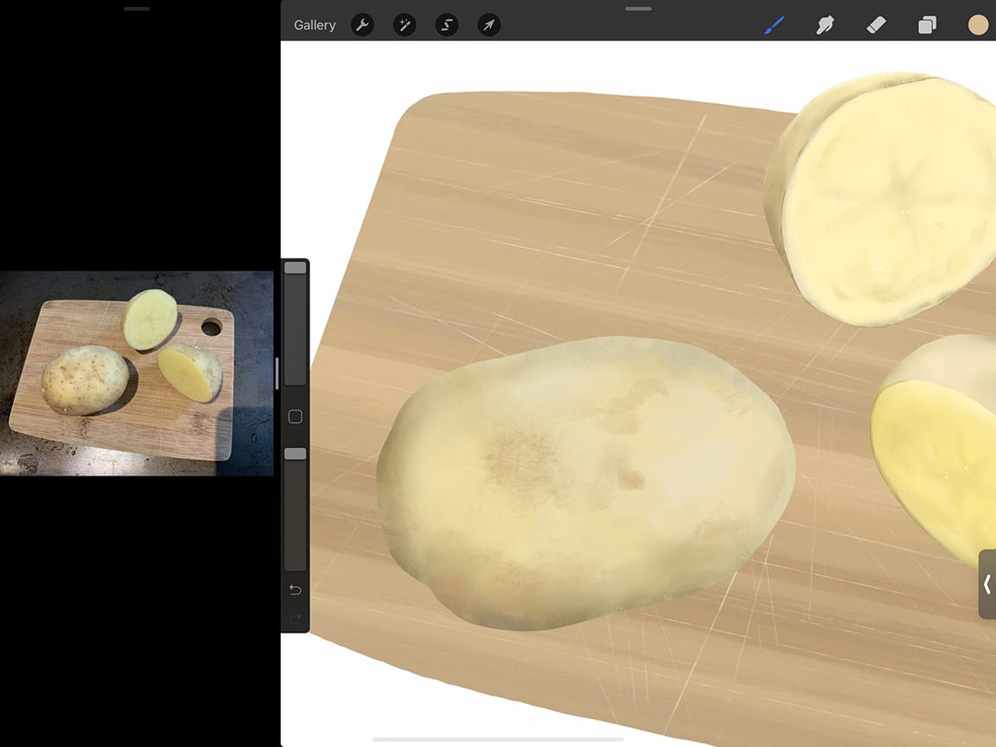Reveal Split View divider handle
Viewport: 996px width, 747px height.
(278, 372)
